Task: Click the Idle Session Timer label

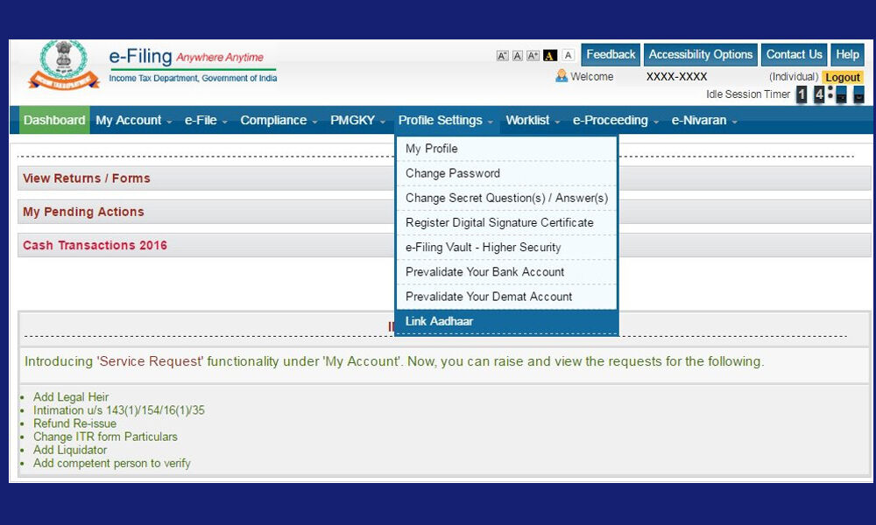Action: point(748,94)
